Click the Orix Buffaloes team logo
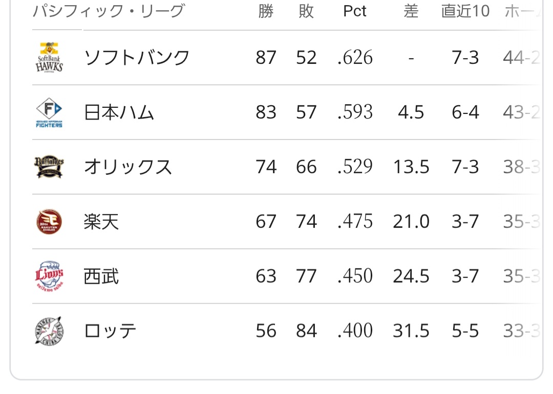Image resolution: width=553 pixels, height=394 pixels. 50,167
